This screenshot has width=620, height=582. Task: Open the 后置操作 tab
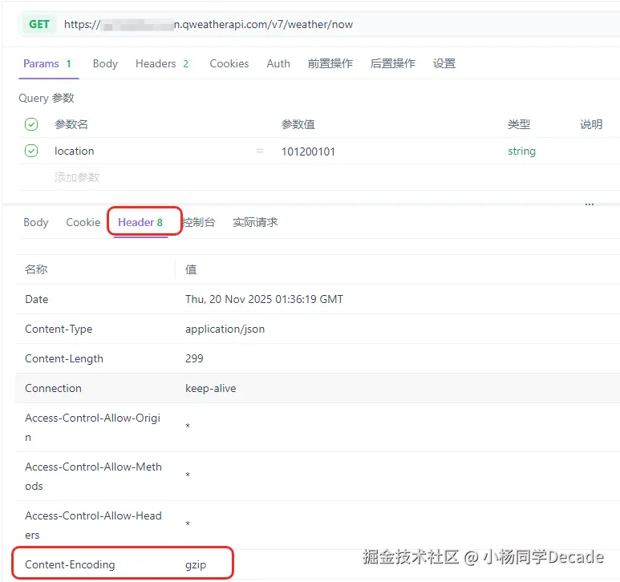click(x=393, y=63)
